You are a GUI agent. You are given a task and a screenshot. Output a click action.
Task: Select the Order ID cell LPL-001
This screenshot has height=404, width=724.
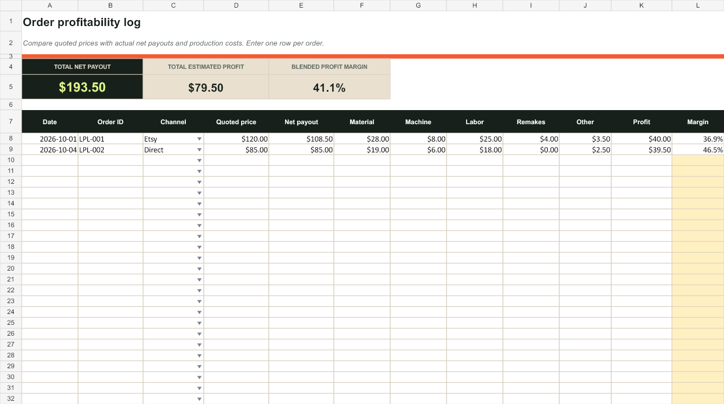(x=111, y=139)
